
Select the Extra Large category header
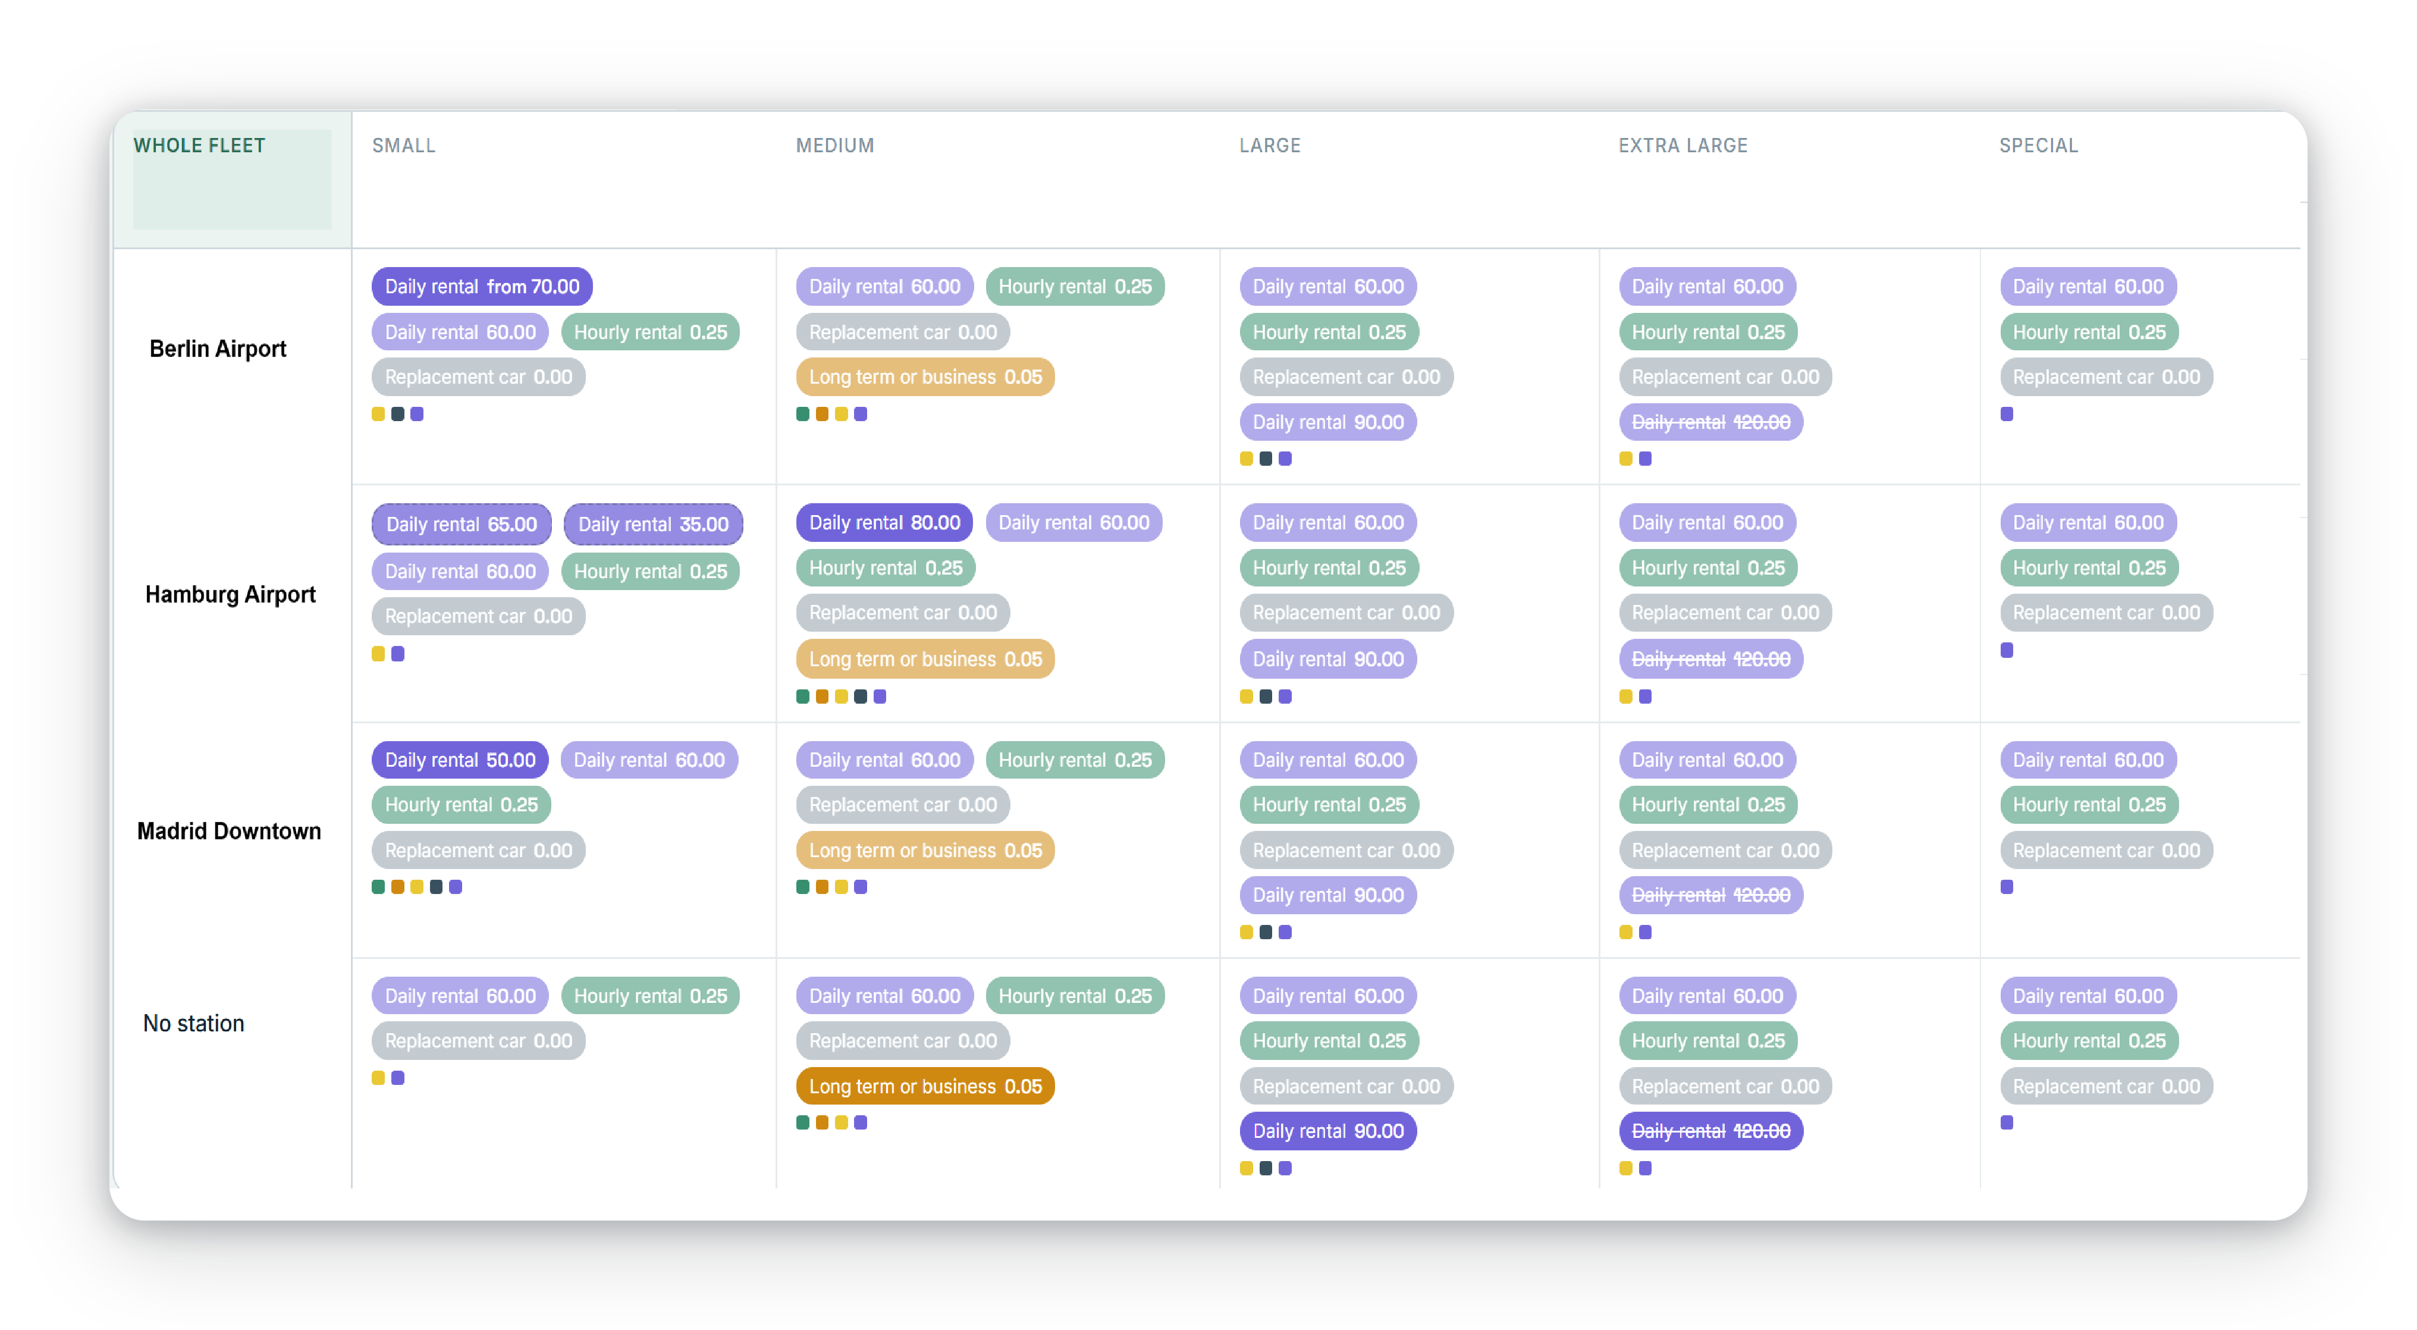[x=1683, y=146]
